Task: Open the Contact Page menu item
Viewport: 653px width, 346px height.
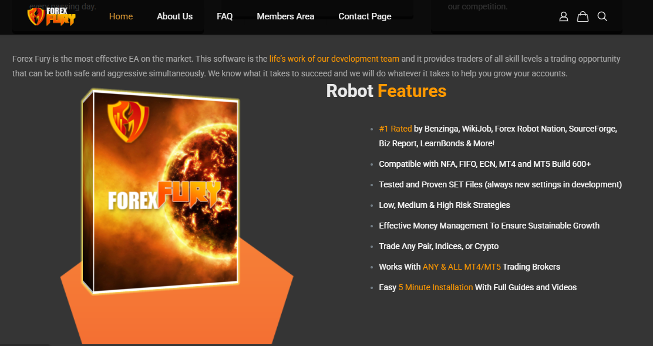Action: coord(365,16)
